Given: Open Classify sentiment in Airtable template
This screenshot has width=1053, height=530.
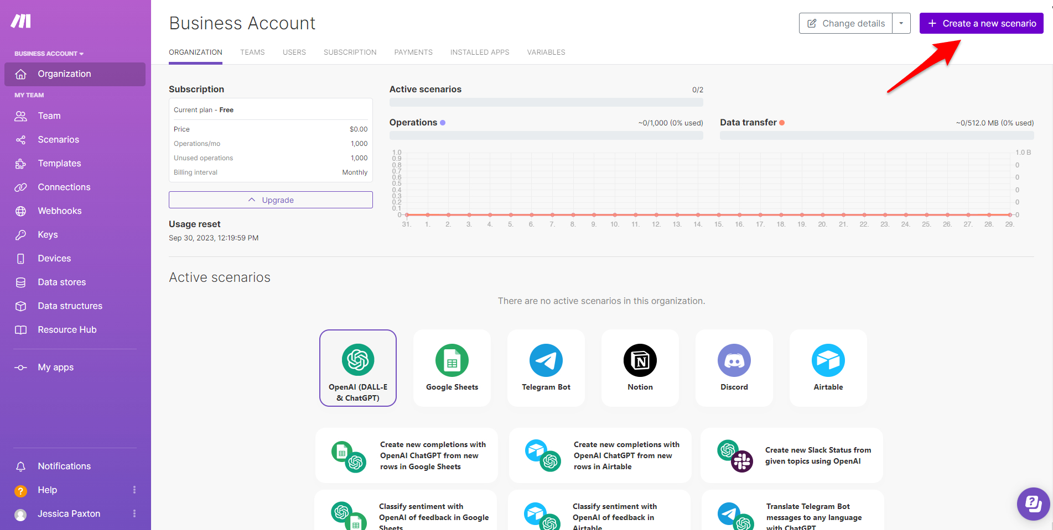Looking at the screenshot, I should pos(599,510).
